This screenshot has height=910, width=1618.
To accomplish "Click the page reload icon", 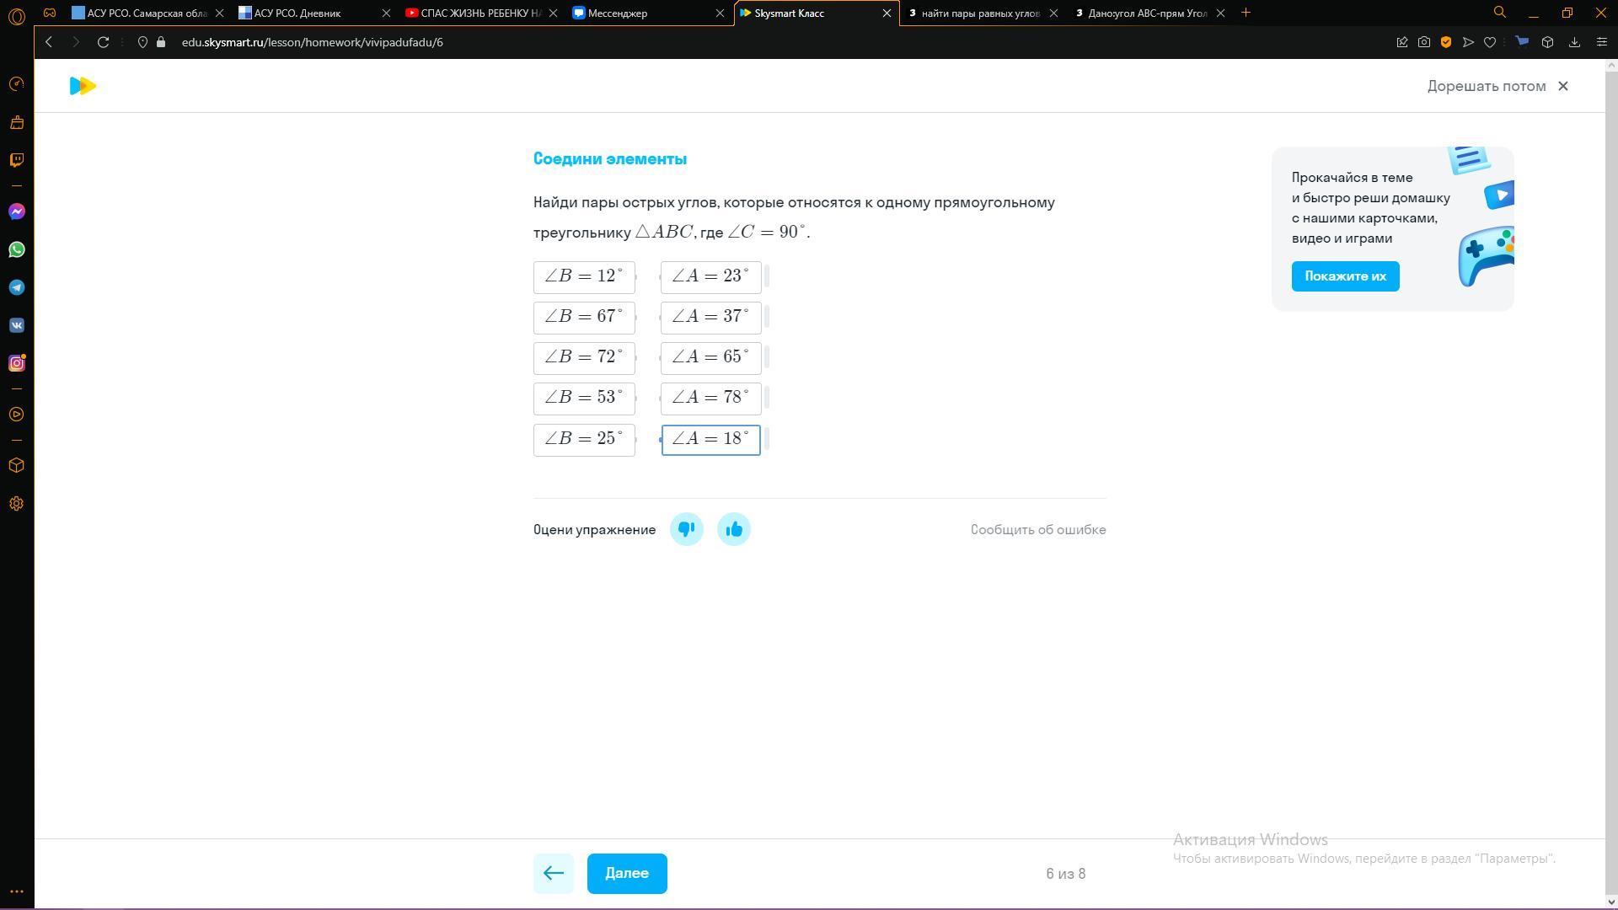I will pos(103,42).
